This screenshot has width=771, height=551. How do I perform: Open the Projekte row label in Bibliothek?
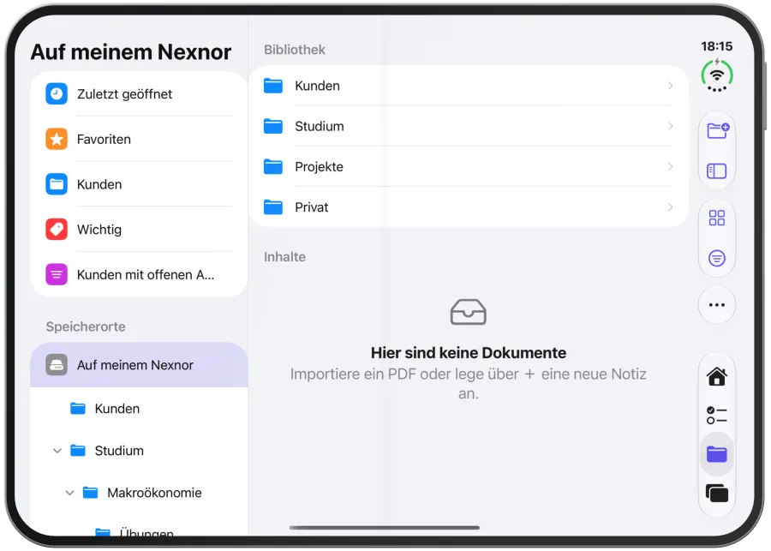point(319,167)
